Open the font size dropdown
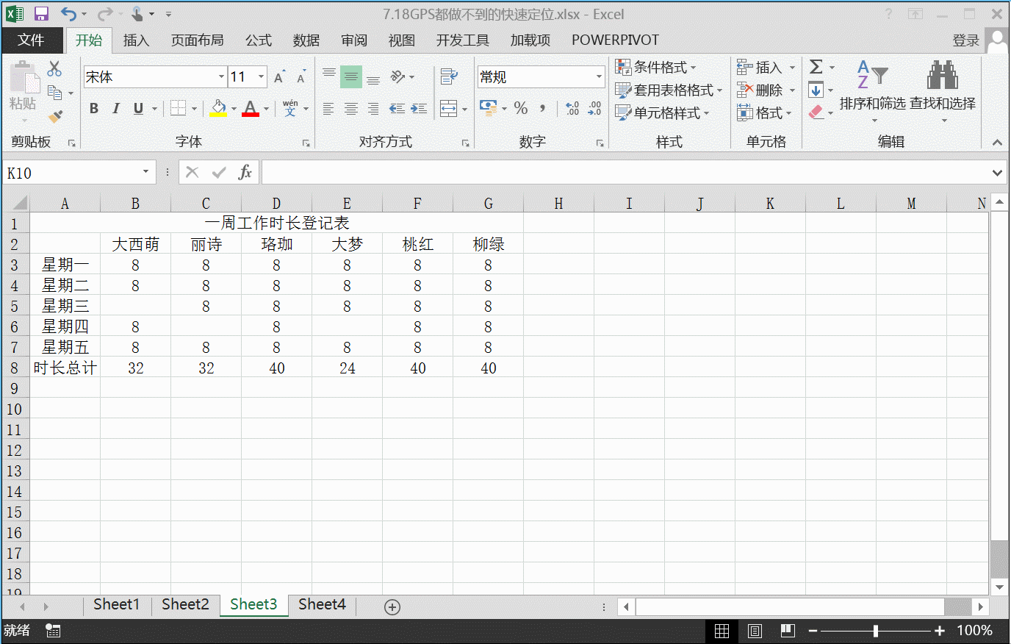 tap(260, 76)
